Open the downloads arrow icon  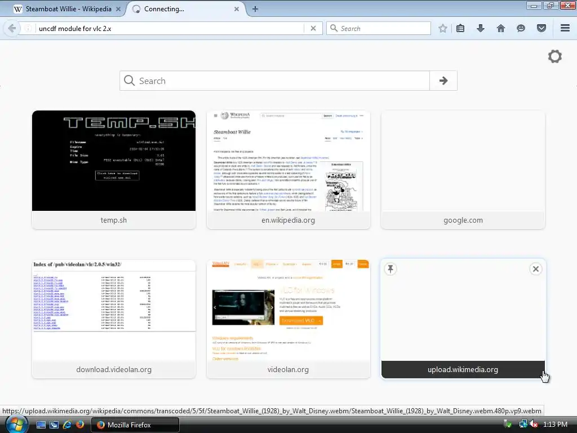[481, 28]
